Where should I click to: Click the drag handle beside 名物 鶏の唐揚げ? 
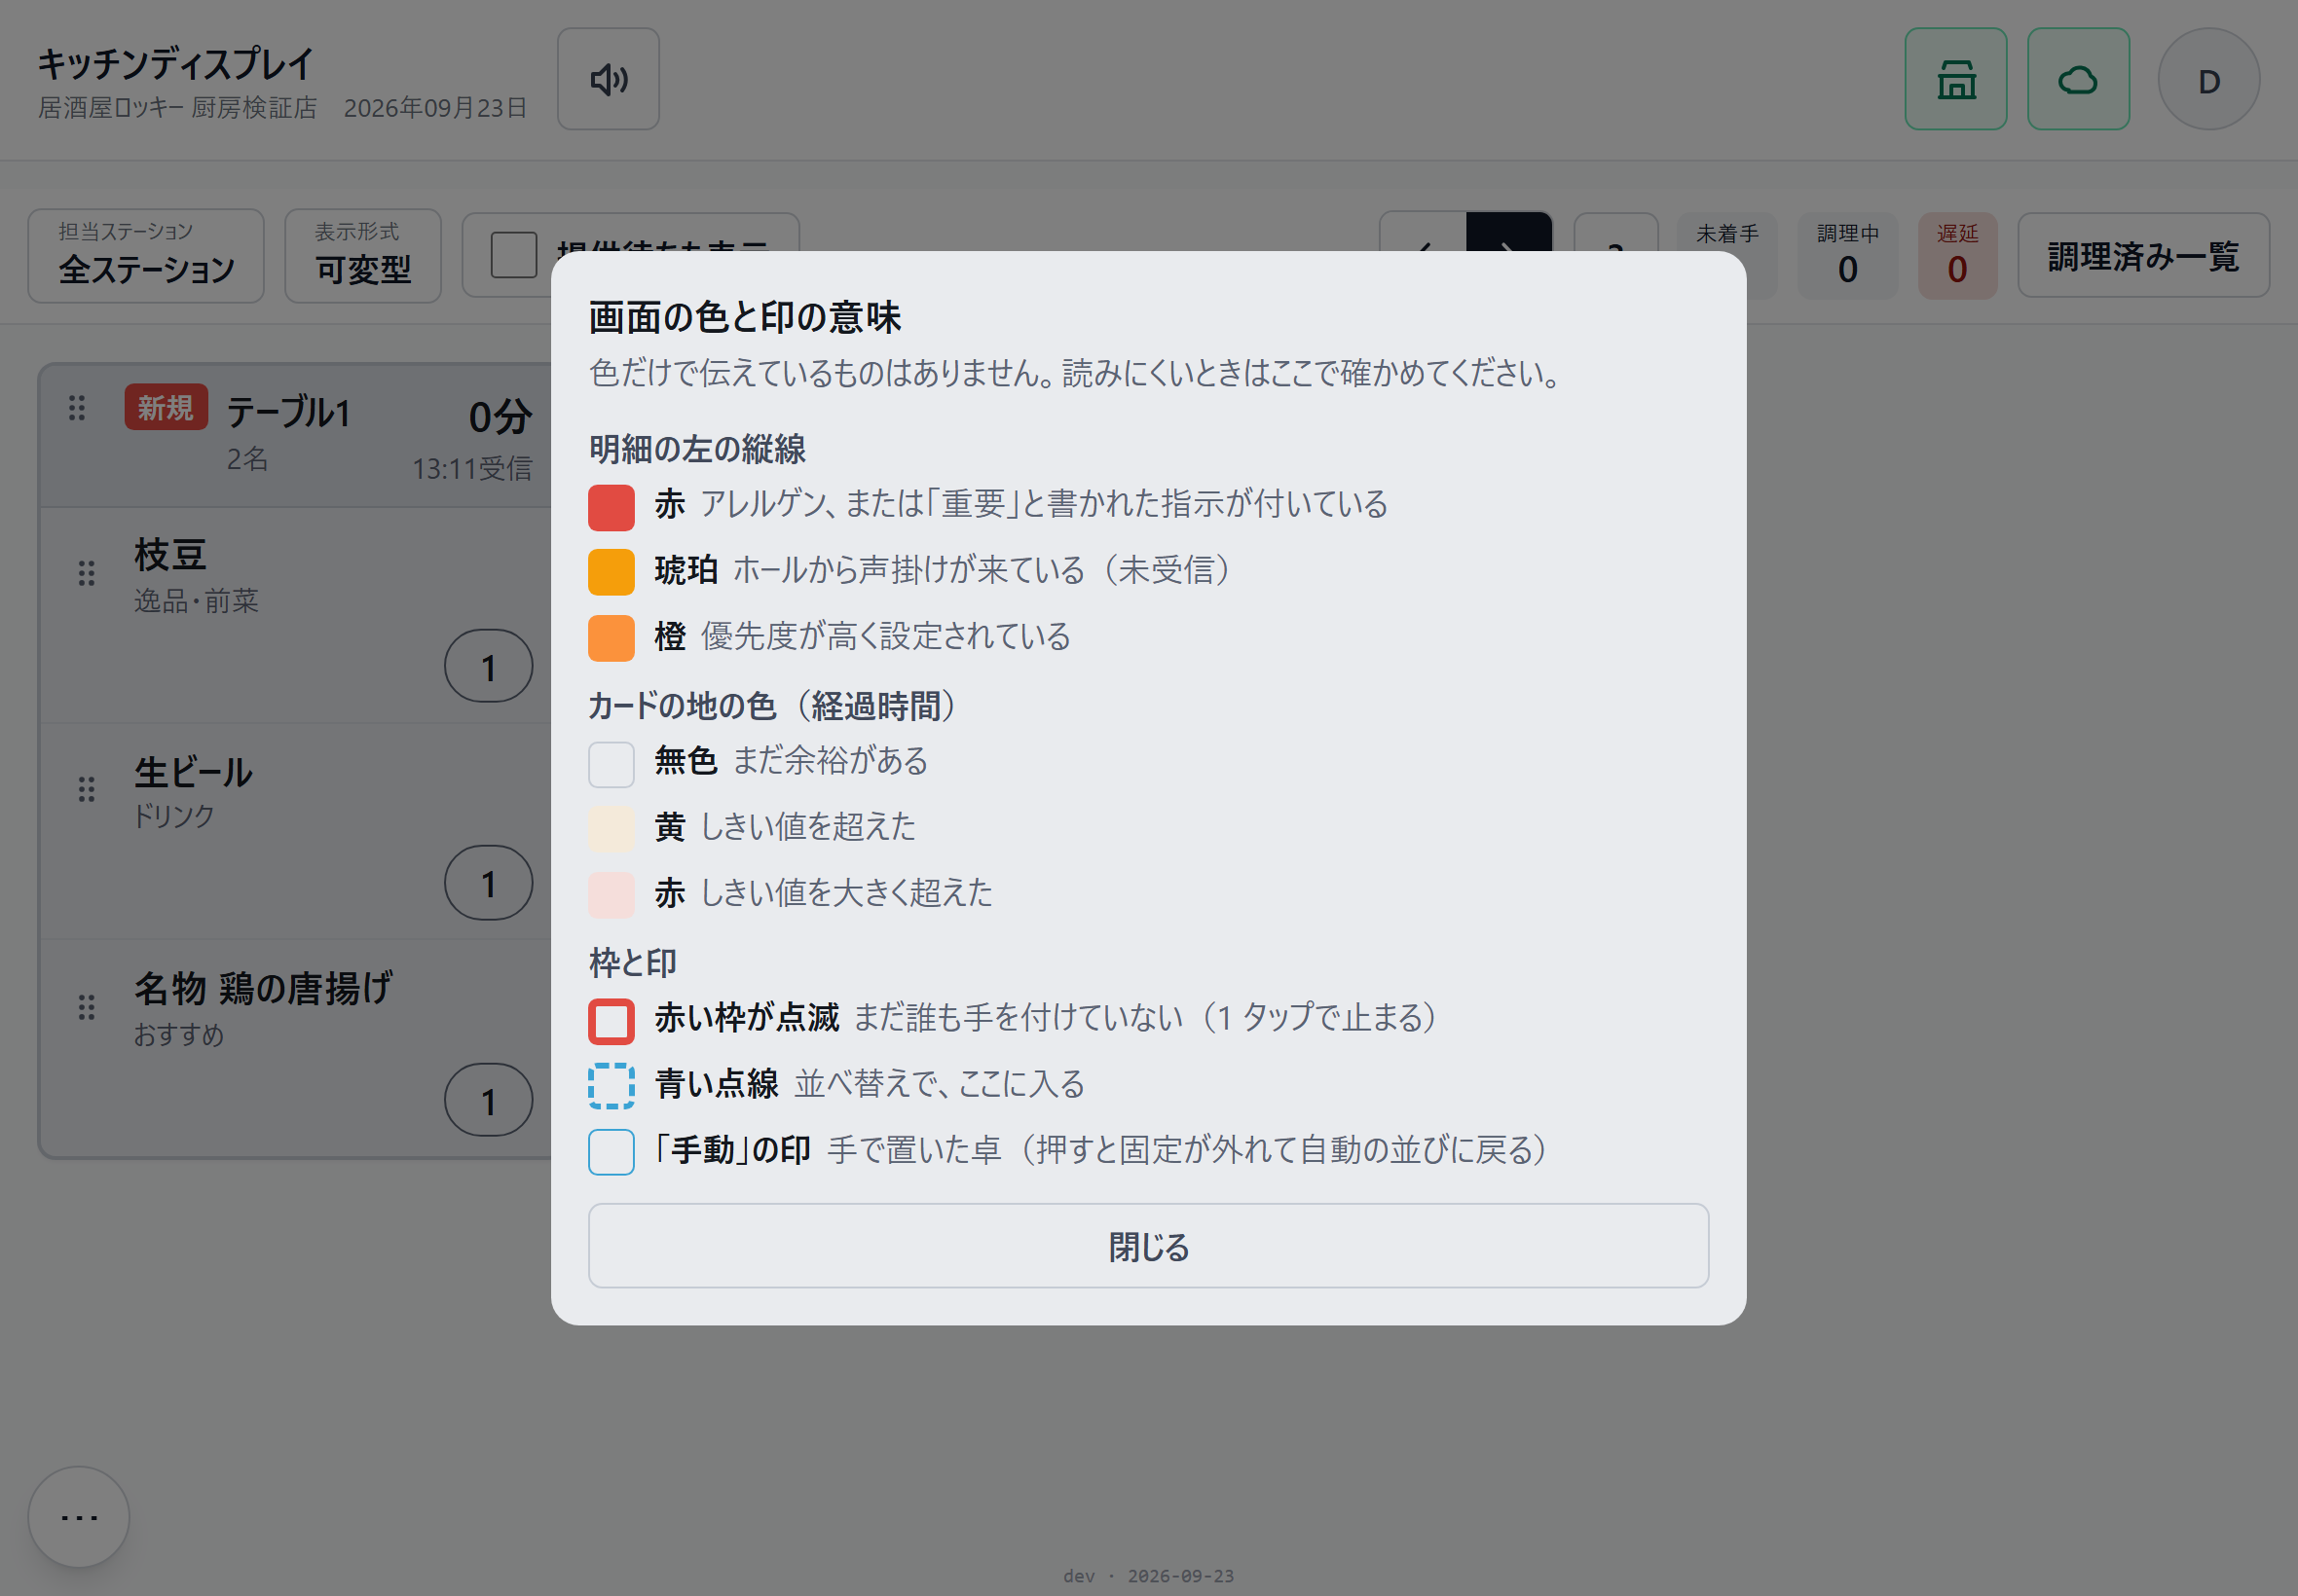(87, 1007)
